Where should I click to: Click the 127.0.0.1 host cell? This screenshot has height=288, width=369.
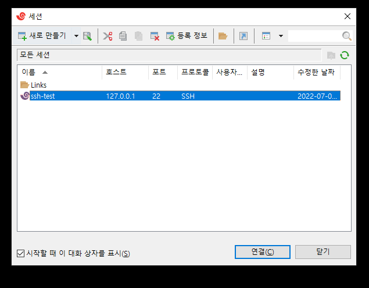tap(120, 96)
